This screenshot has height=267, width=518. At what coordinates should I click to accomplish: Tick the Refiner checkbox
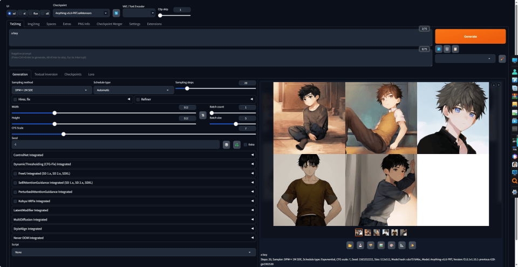138,99
